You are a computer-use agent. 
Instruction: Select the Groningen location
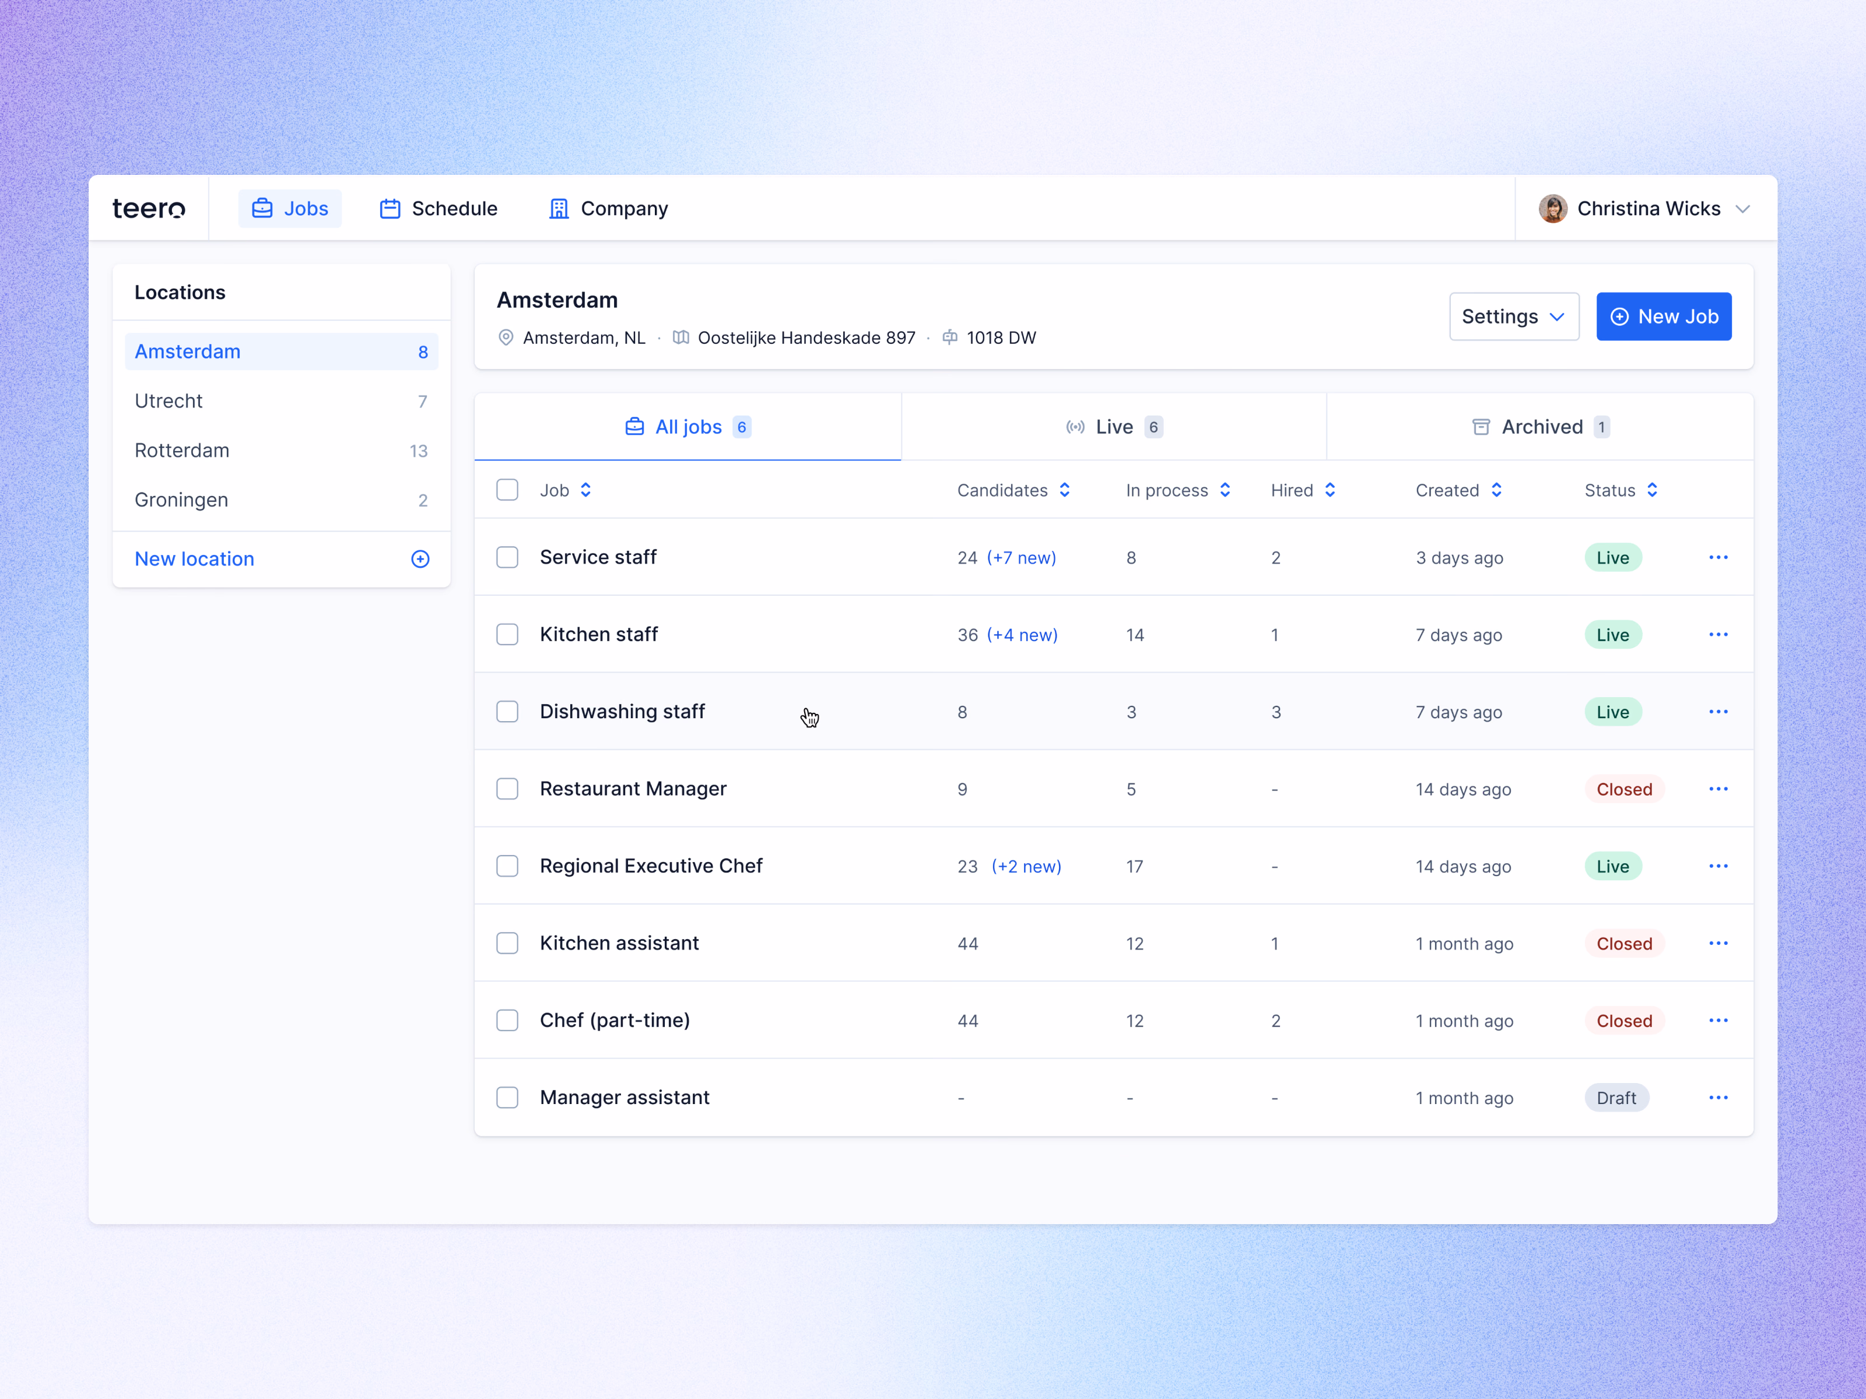tap(282, 500)
